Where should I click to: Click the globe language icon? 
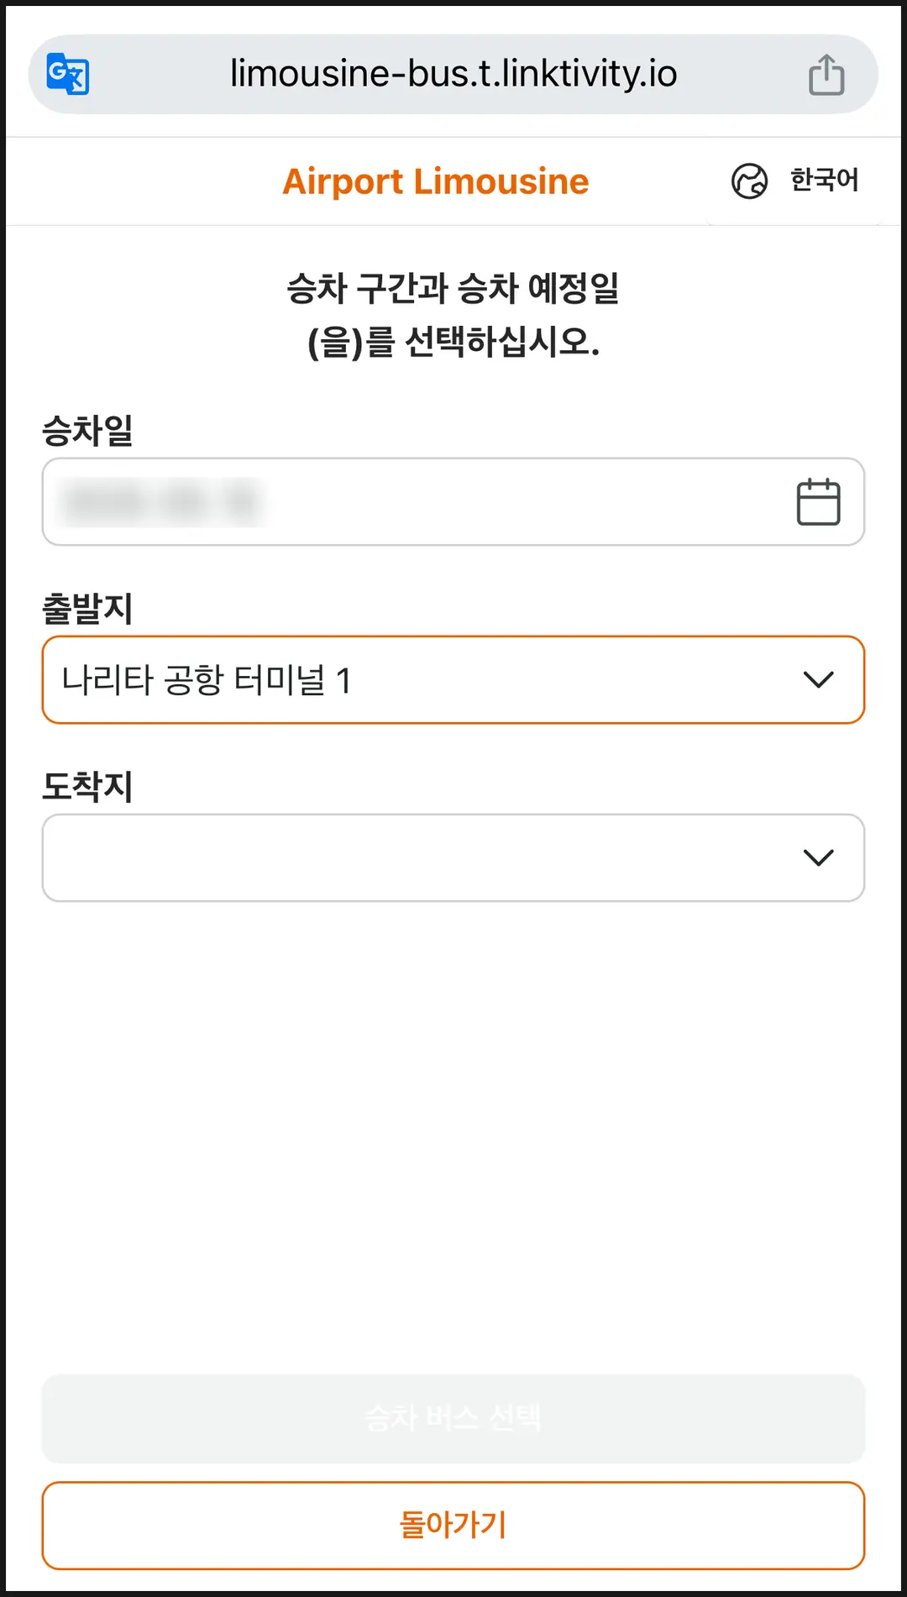[749, 181]
